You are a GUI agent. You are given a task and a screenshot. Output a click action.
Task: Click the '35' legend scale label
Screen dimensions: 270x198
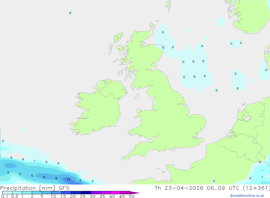click(102, 196)
